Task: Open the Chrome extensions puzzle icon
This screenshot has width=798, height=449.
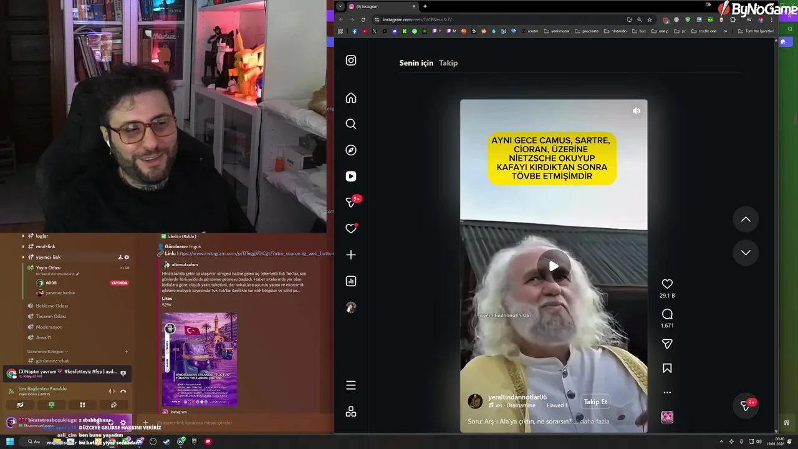Action: (x=733, y=19)
